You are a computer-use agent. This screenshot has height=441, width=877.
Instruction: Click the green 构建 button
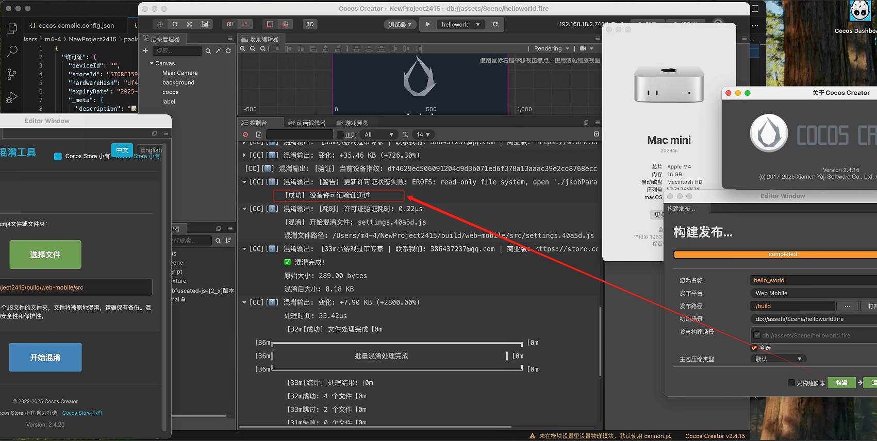pos(841,383)
